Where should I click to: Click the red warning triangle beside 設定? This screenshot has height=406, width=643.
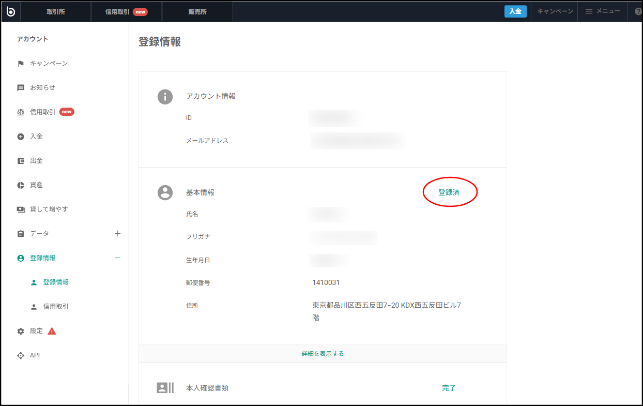point(52,331)
